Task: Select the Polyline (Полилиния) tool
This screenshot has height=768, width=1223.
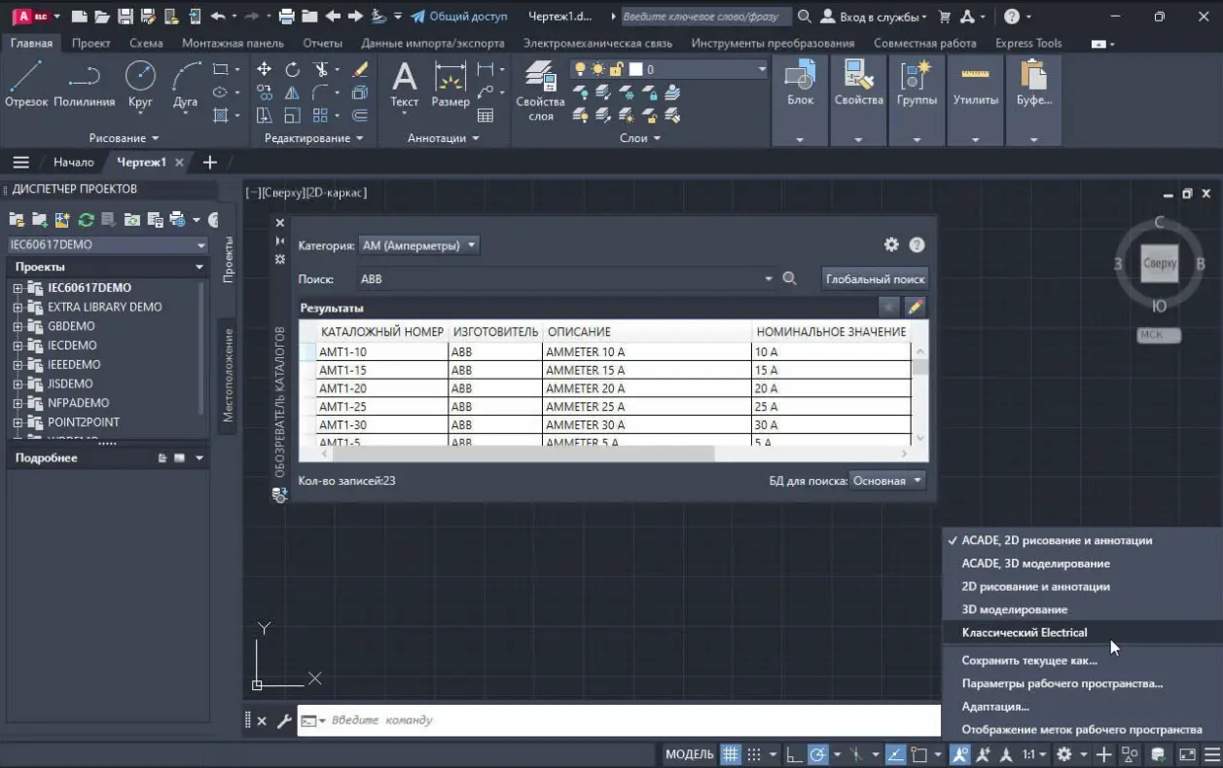Action: tap(84, 84)
